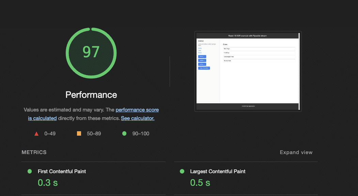Click the red triangle 0–49 legend icon

[x=36, y=134]
